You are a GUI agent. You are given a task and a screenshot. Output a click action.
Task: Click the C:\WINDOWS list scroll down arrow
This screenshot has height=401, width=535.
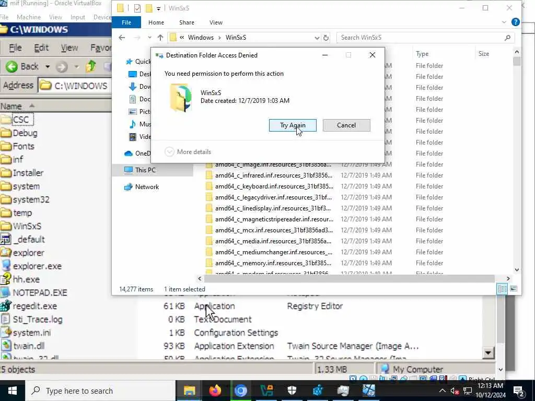pyautogui.click(x=489, y=353)
